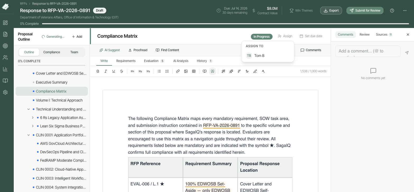The height and width of the screenshot is (192, 414).
Task: Click AI Suggest button
Action: pos(109,50)
